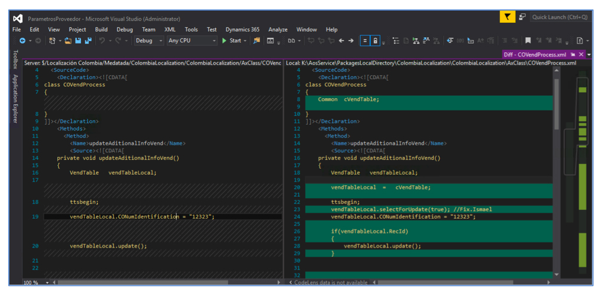Screen dimensions: 602x297
Task: Click the Navigate Backward arrow icon
Action: pos(22,41)
